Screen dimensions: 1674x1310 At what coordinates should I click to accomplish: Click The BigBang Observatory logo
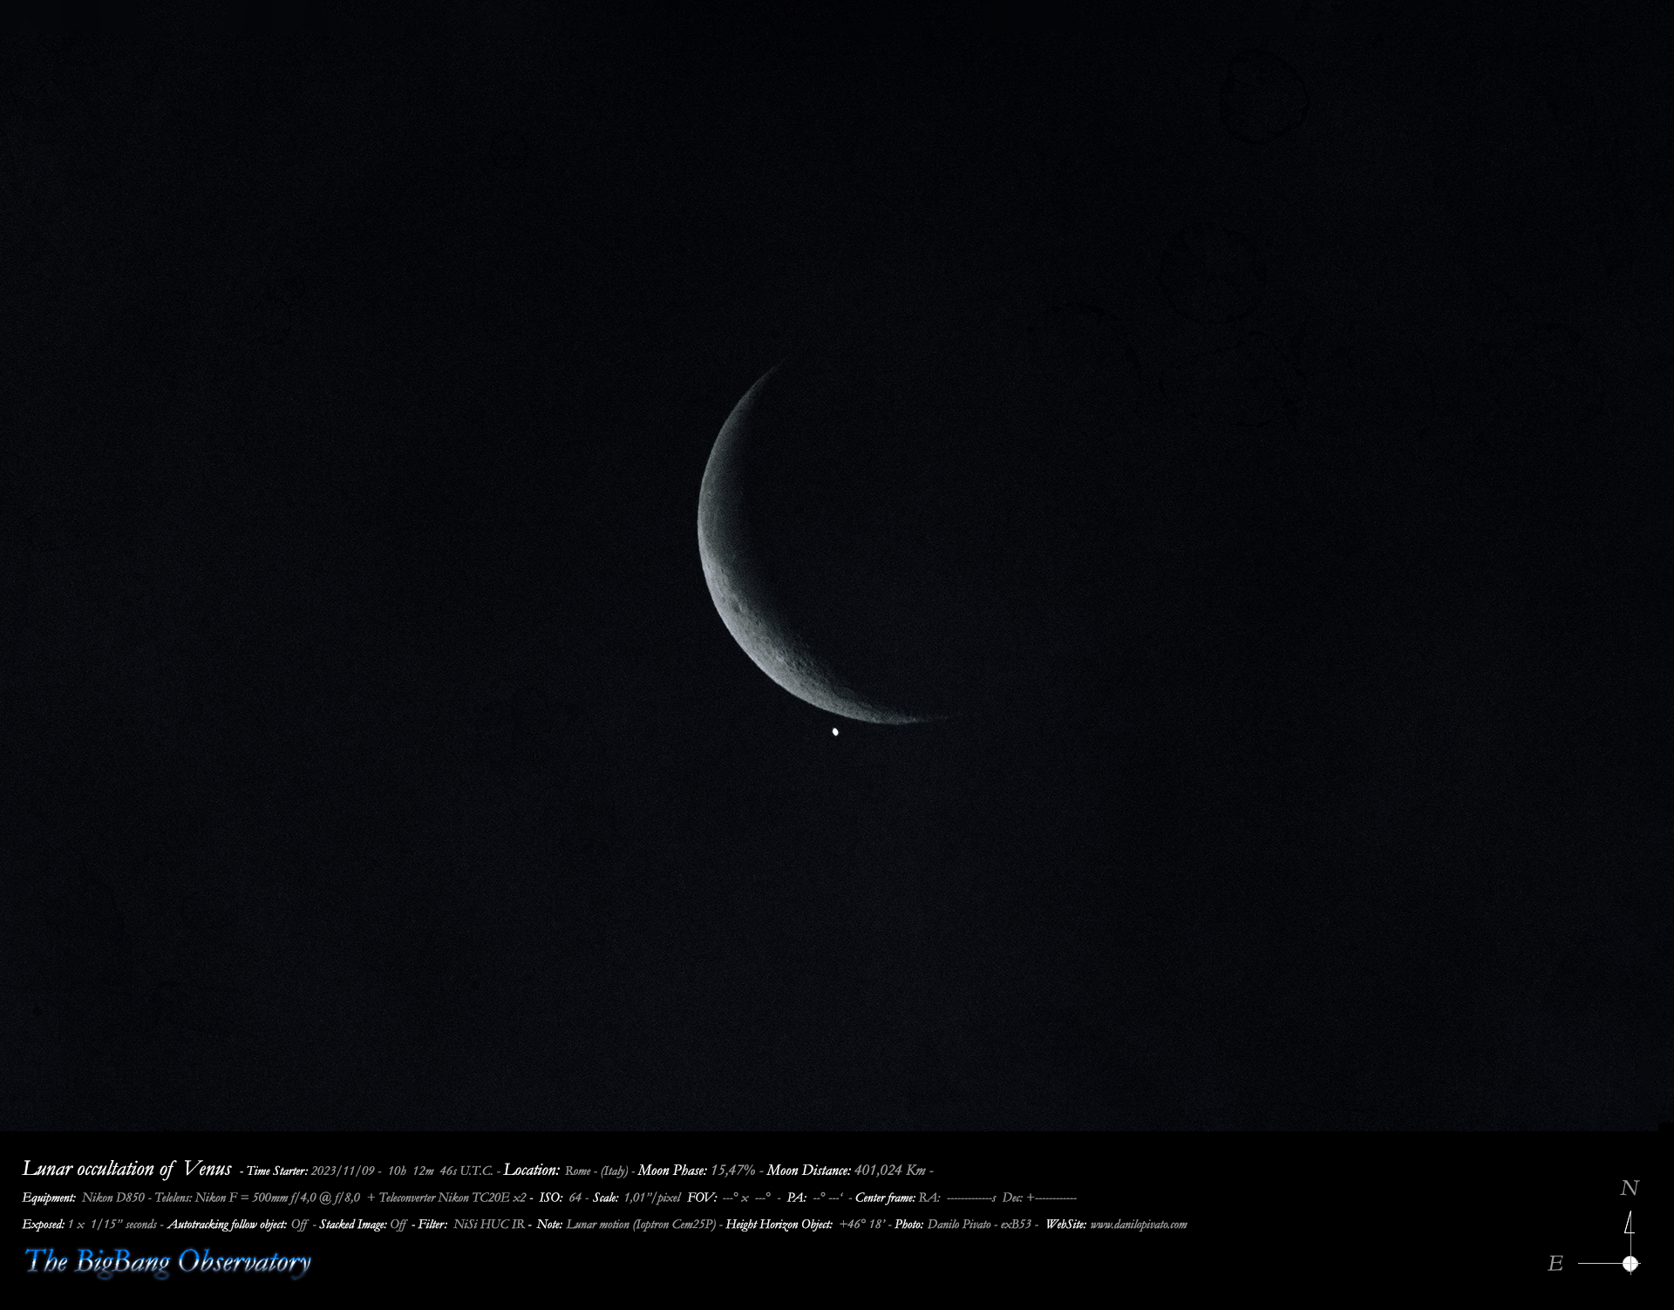167,1261
